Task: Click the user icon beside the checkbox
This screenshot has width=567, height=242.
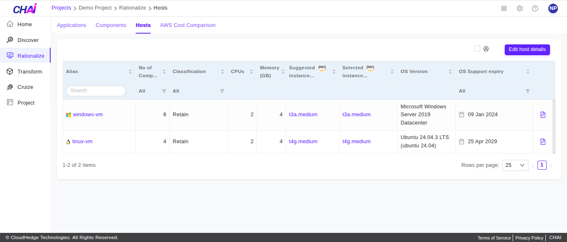Action: click(x=486, y=49)
